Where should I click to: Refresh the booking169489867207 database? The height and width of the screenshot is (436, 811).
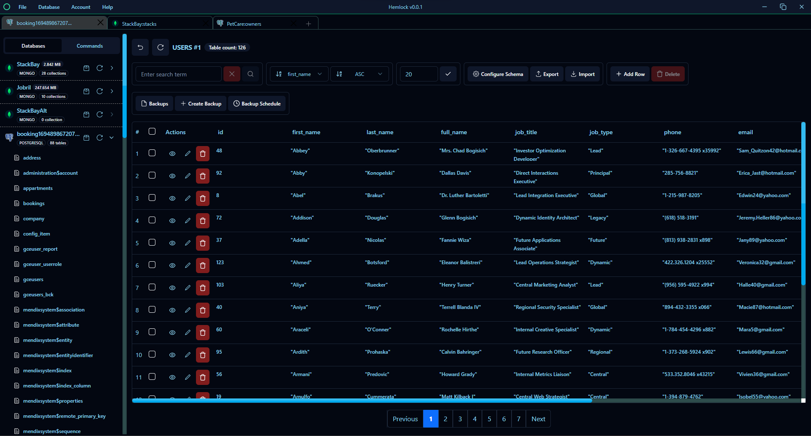100,138
